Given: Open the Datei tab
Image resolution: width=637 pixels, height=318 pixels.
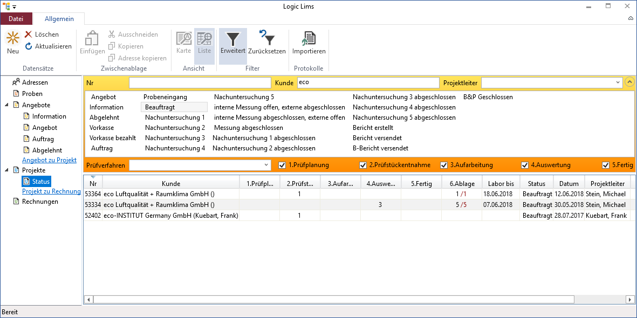Looking at the screenshot, I should click(x=16, y=19).
